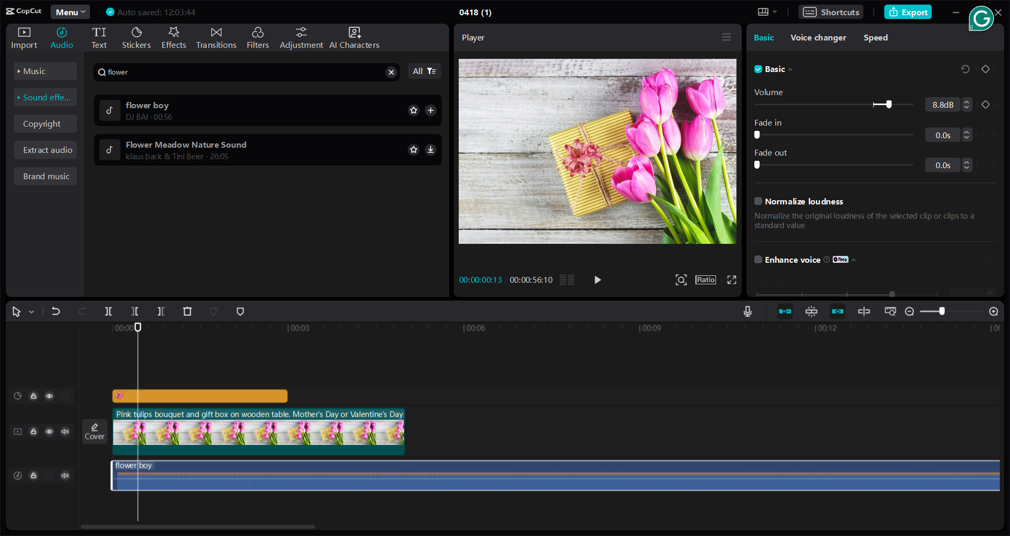Screen dimensions: 1010x536
Task: Click the split clip tool in timeline toolbar
Action: [x=108, y=312]
